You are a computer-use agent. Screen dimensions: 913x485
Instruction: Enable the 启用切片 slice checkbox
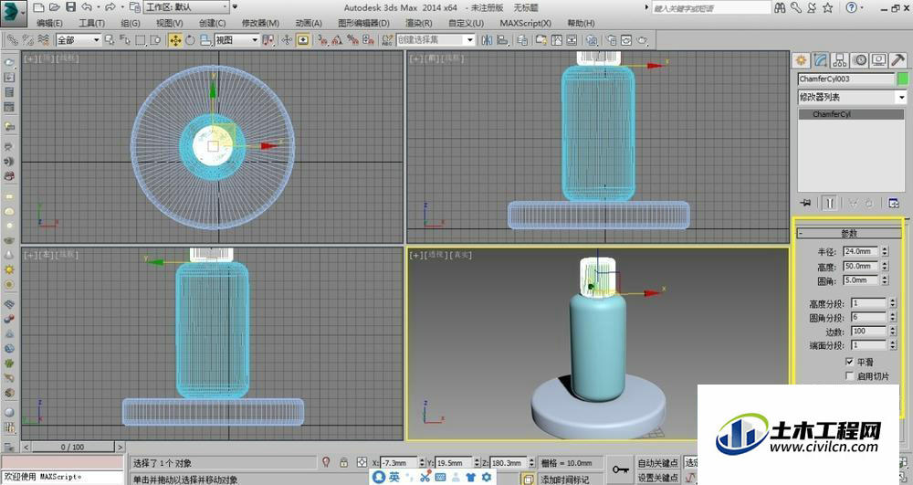coord(849,376)
